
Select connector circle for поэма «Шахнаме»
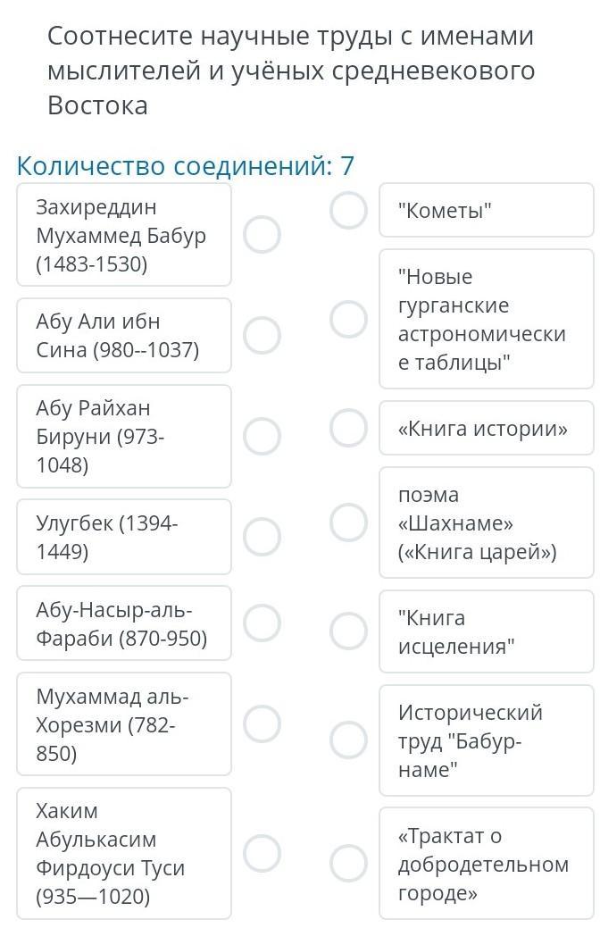(x=348, y=522)
